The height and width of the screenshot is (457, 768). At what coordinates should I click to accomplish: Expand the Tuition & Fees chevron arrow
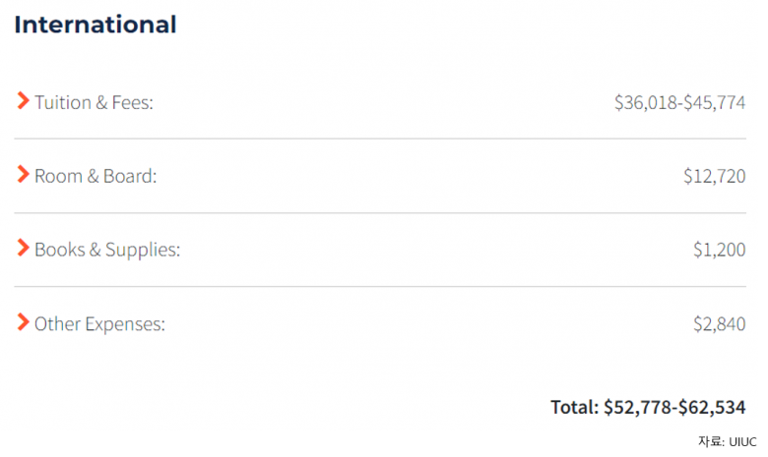[x=23, y=100]
